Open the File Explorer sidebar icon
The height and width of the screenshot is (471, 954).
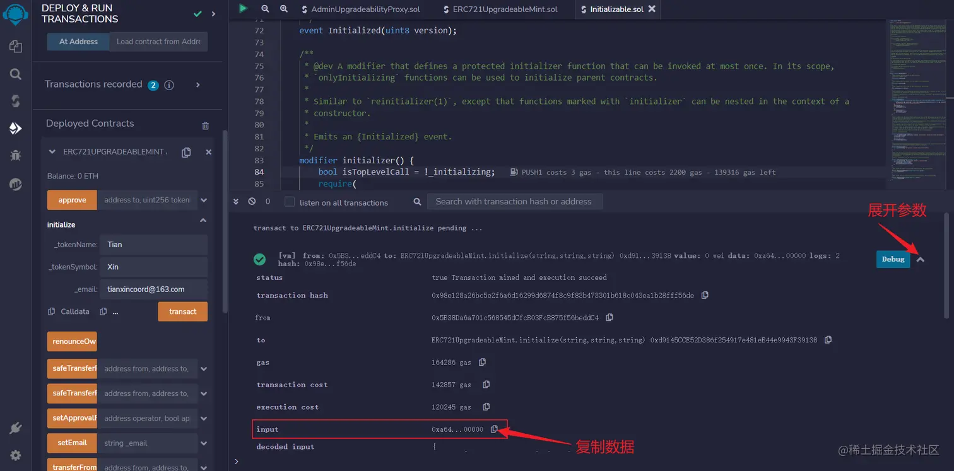16,47
